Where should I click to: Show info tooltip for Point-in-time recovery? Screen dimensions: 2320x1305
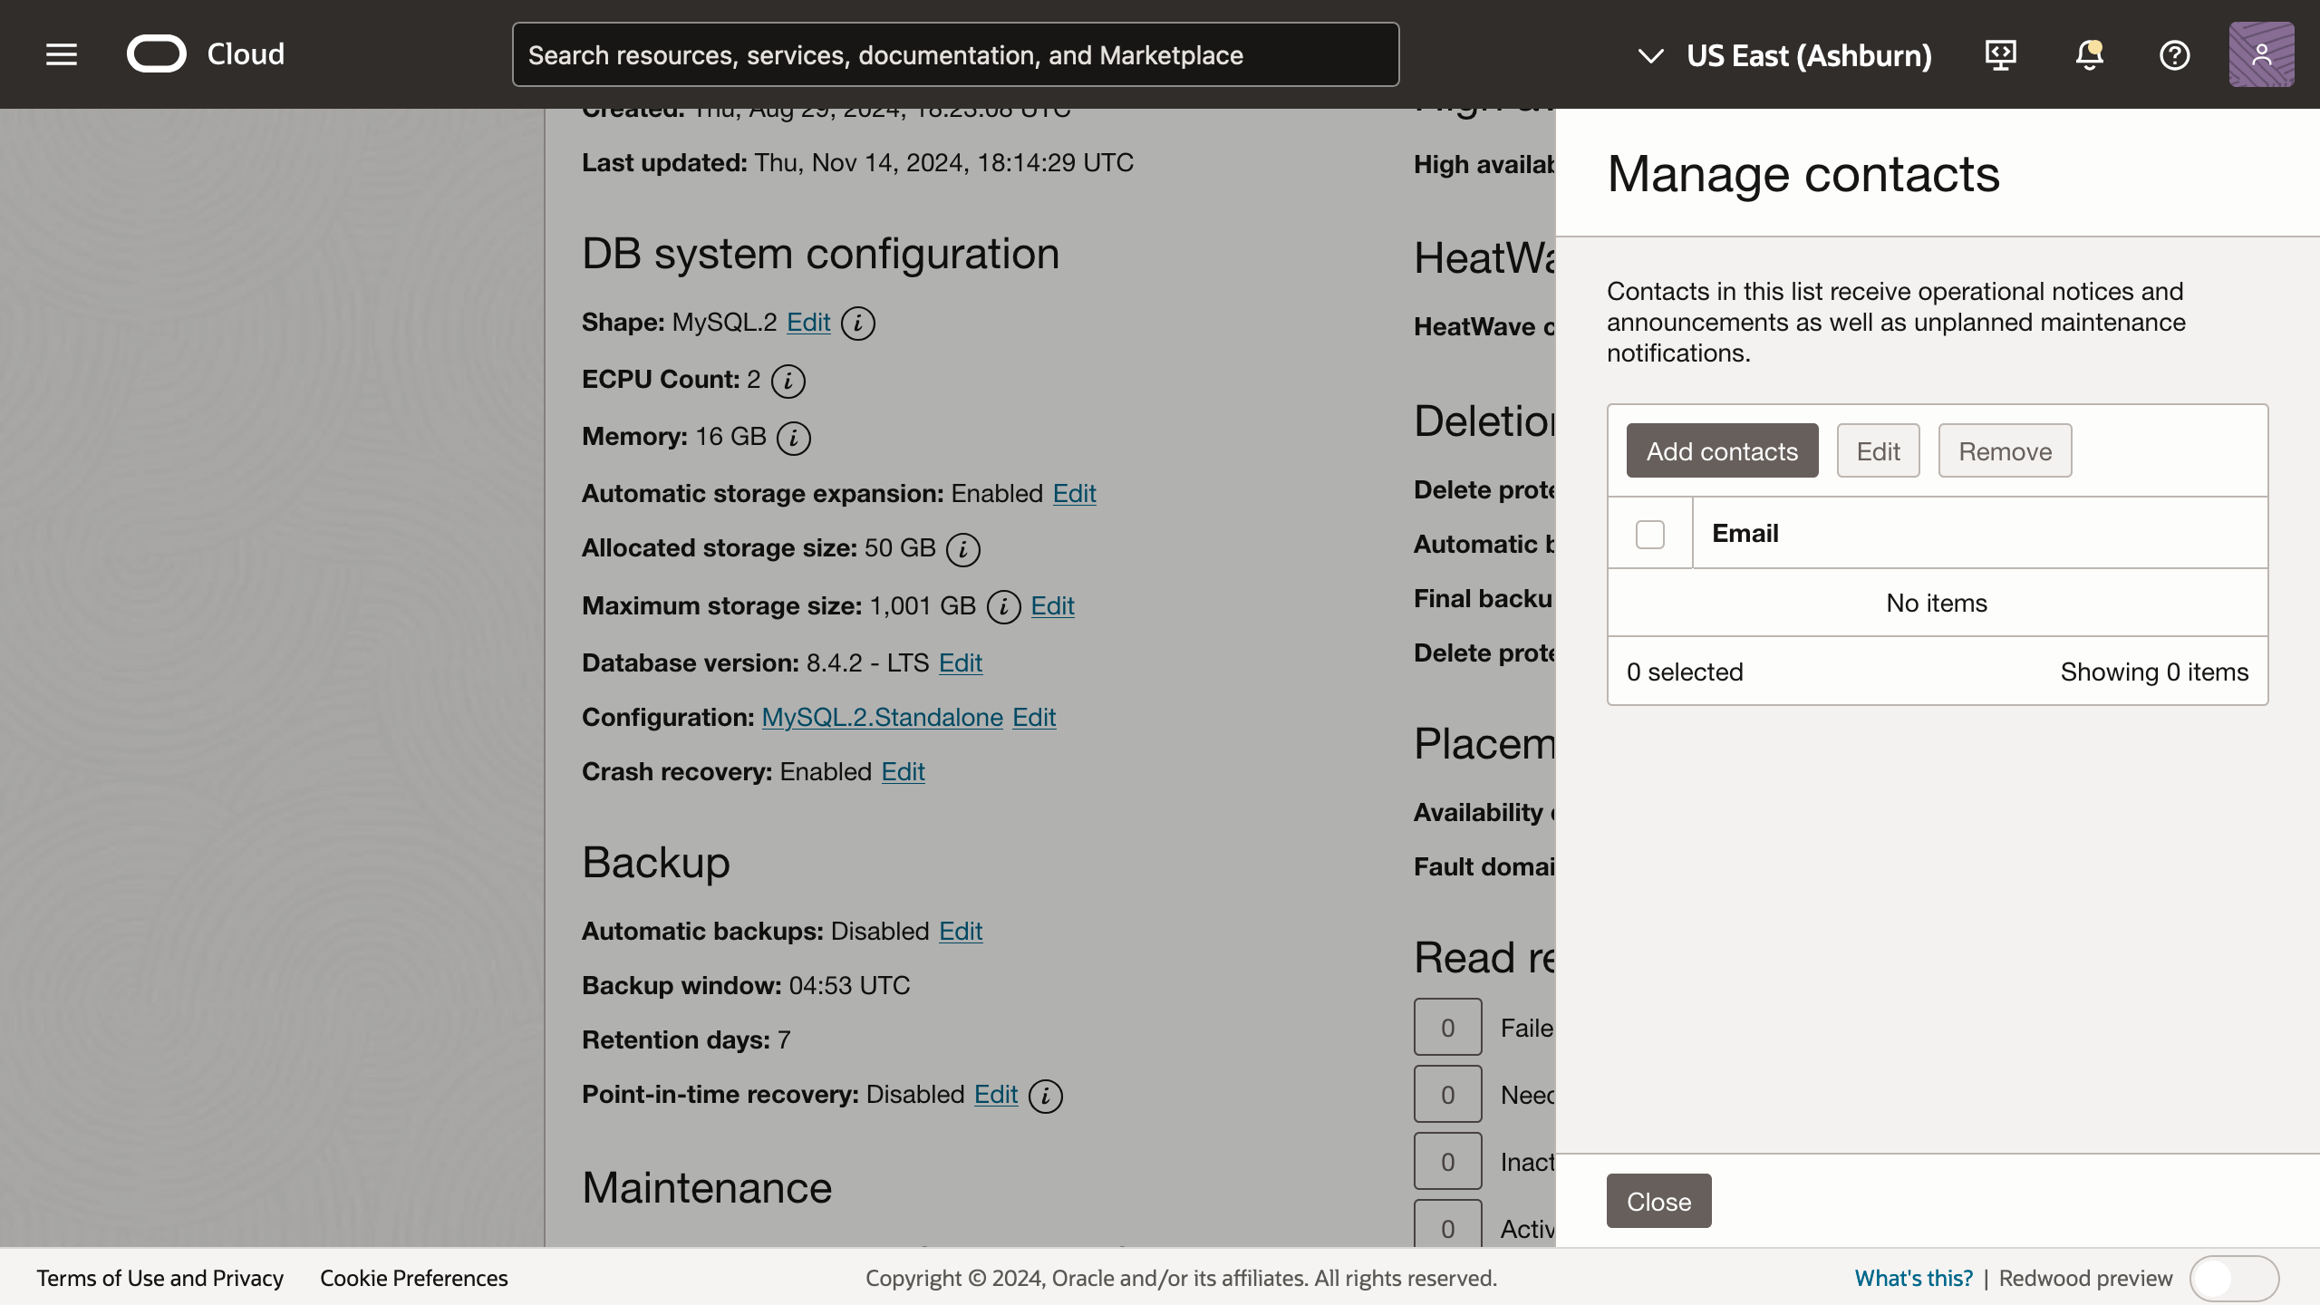pos(1046,1096)
